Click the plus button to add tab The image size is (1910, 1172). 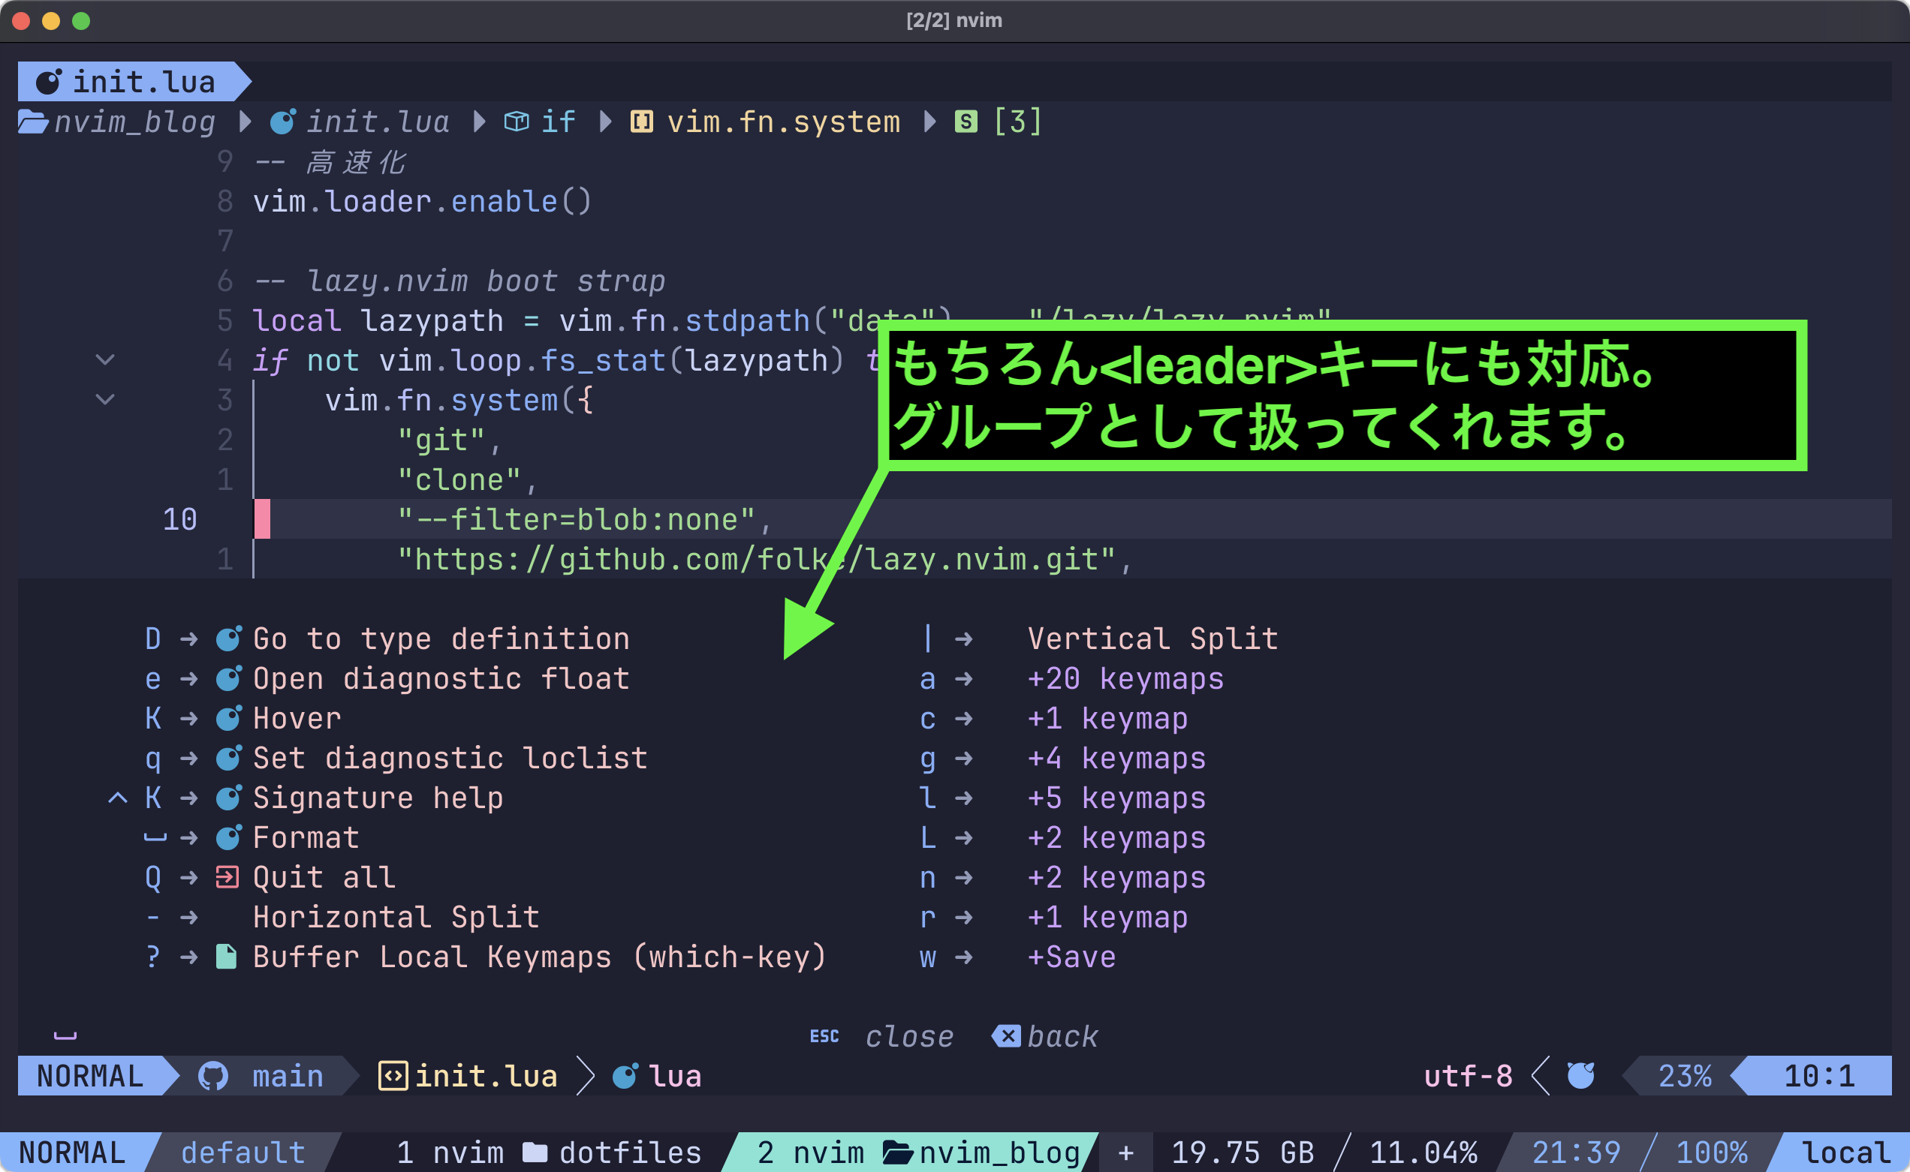1126,1152
